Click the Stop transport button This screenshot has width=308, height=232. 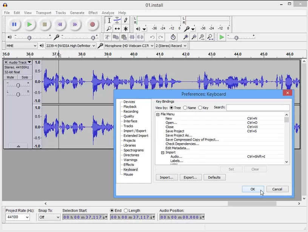click(x=45, y=25)
